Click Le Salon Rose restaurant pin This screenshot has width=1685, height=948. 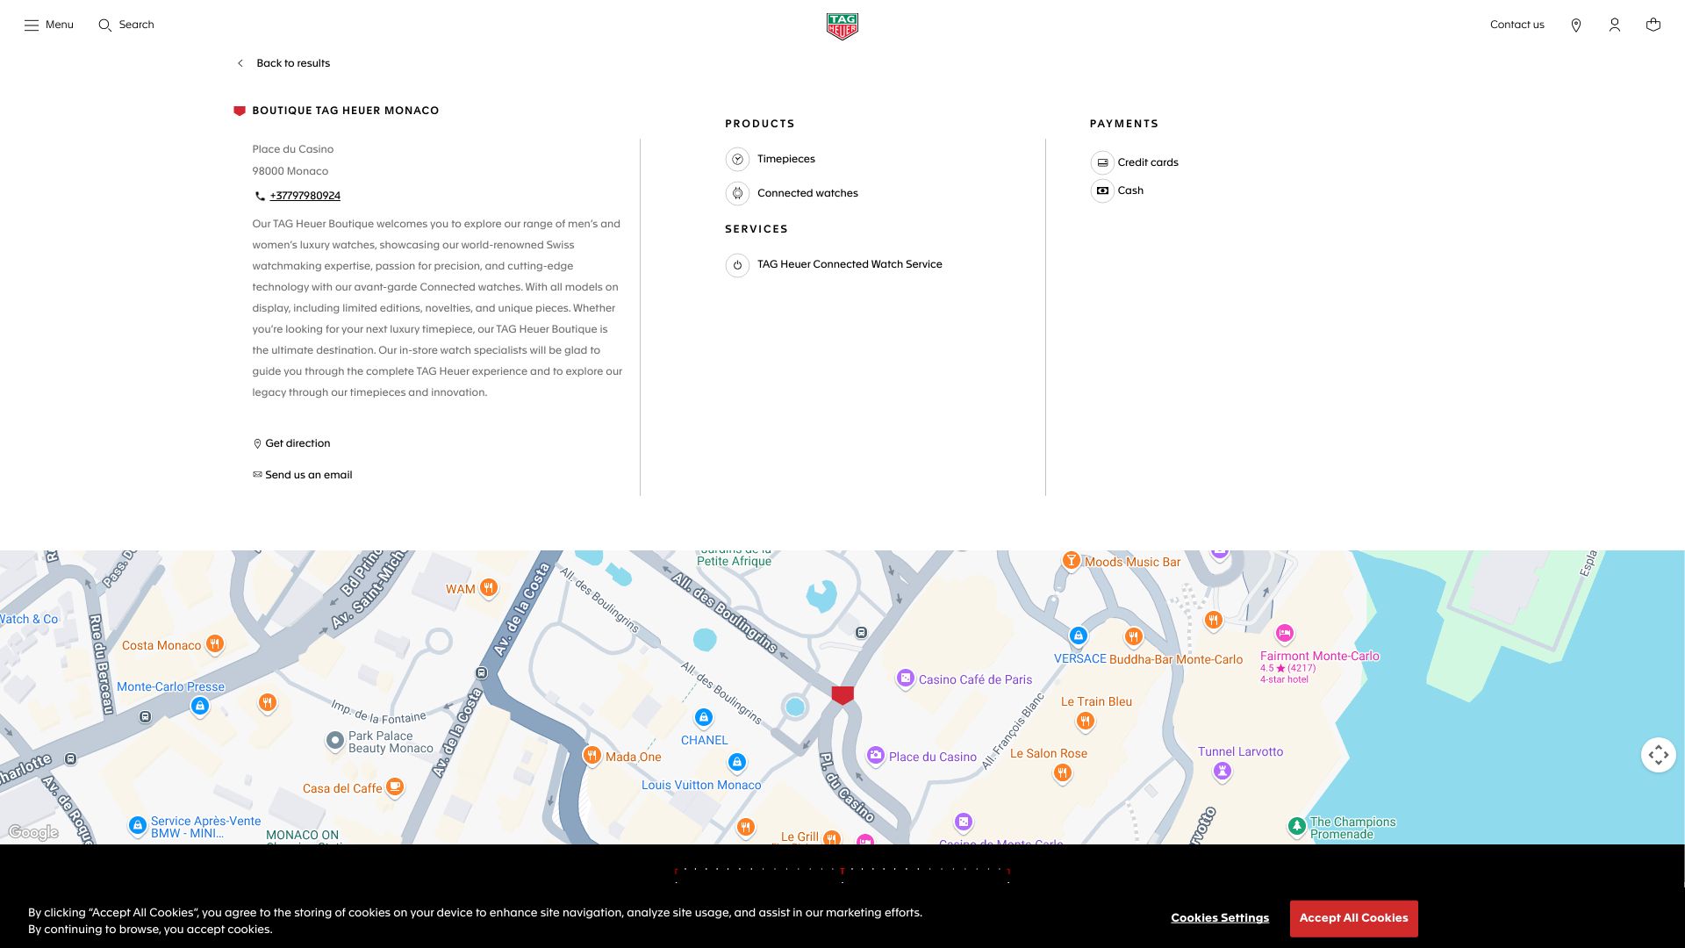[x=1063, y=773]
